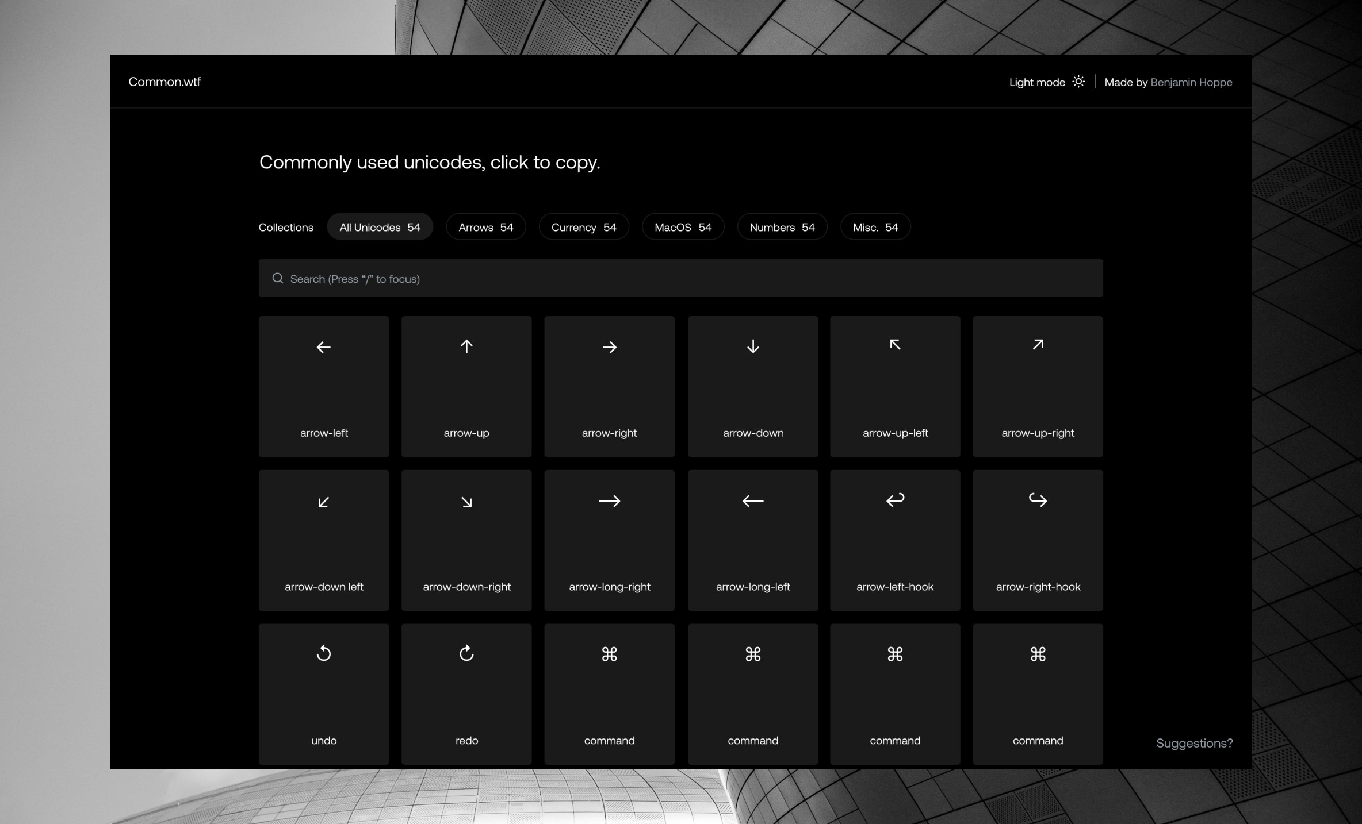Copy the redo symbol
The image size is (1362, 824).
coord(466,694)
